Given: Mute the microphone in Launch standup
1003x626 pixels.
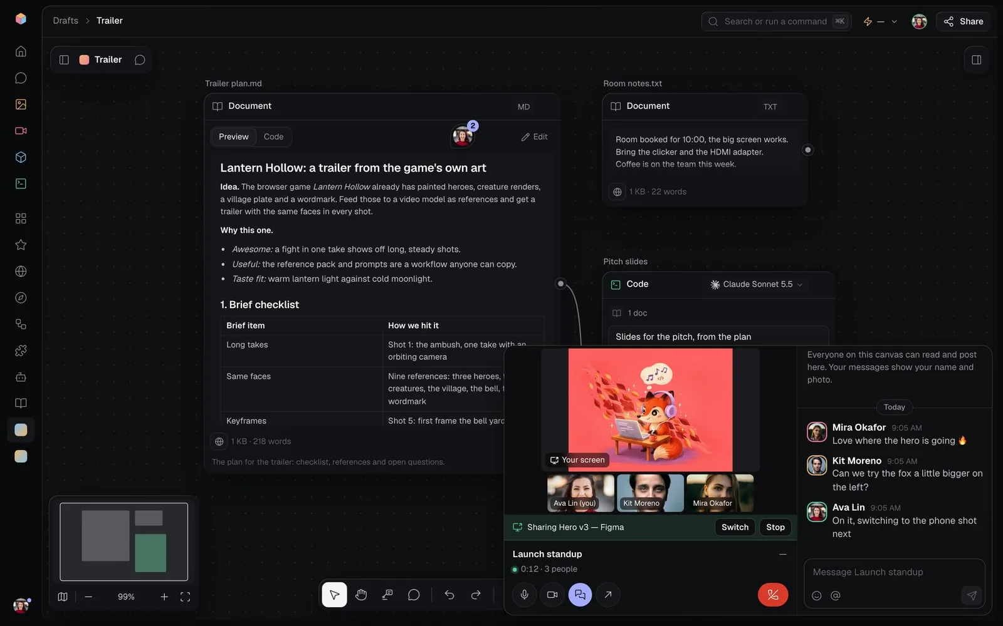Looking at the screenshot, I should (x=524, y=595).
